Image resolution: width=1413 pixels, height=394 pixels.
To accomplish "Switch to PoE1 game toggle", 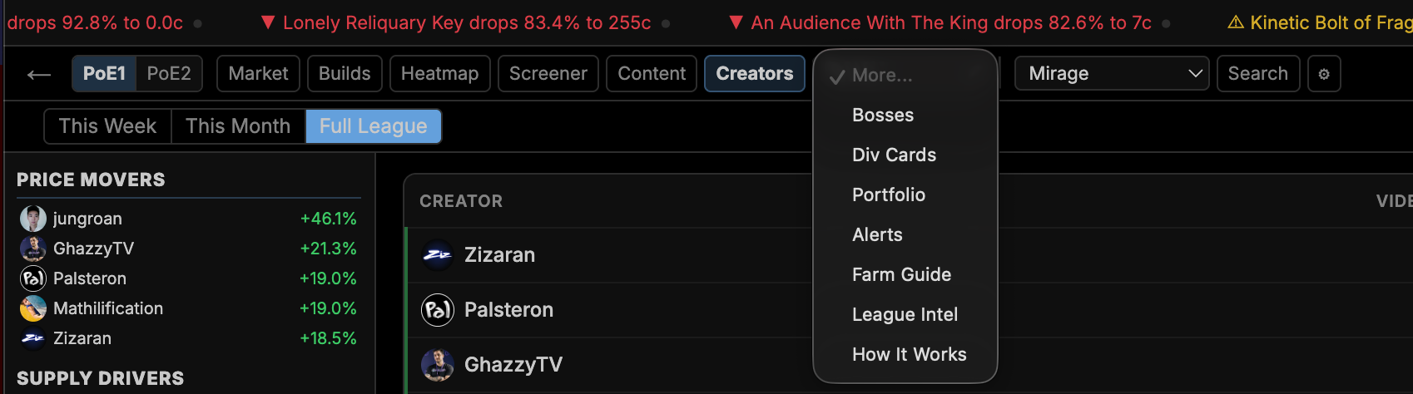I will coord(104,74).
